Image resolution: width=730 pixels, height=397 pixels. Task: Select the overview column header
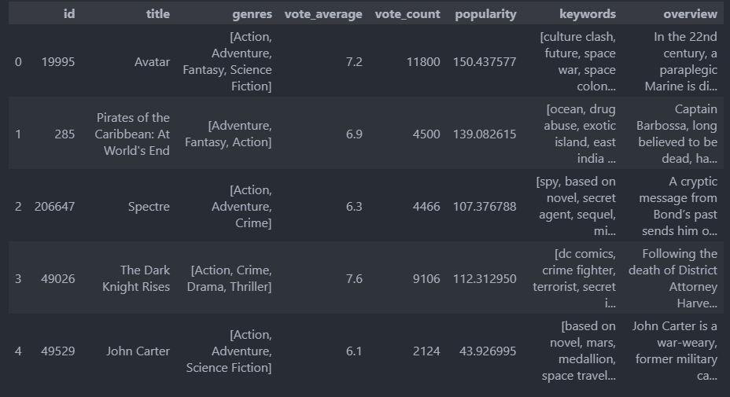click(690, 13)
